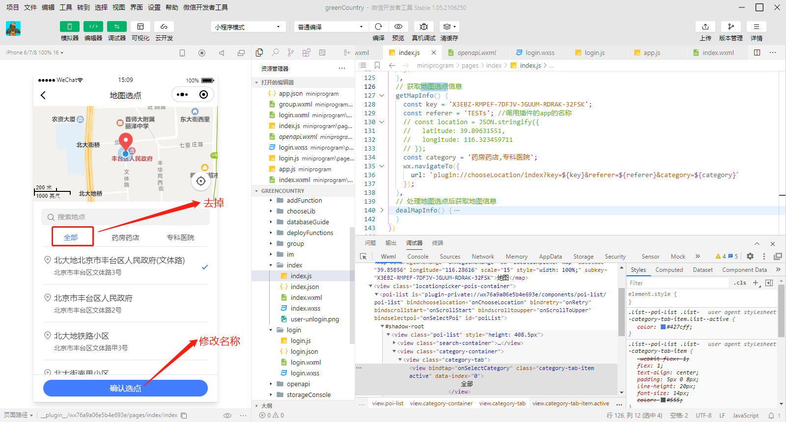Detach the simulator into separate window
The height and width of the screenshot is (422, 786).
[x=241, y=53]
